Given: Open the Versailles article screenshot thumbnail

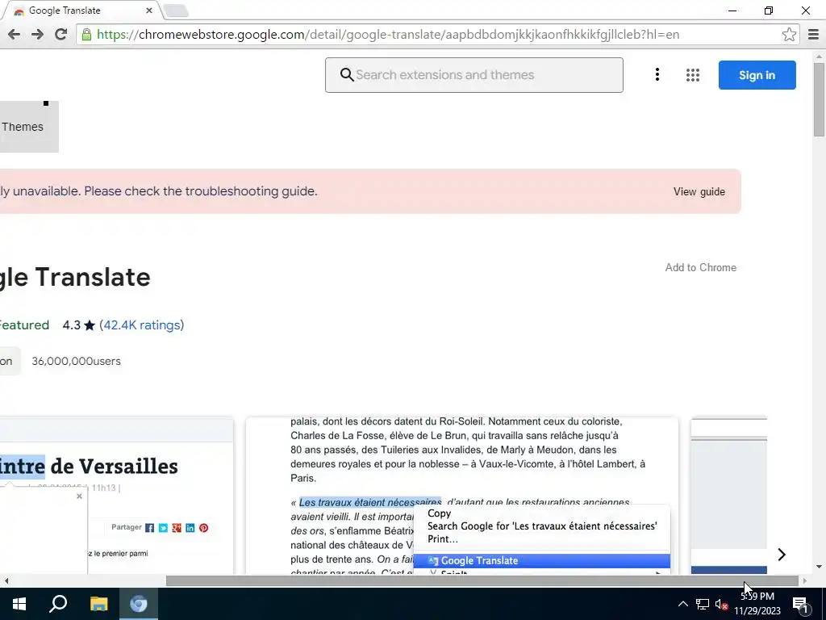Looking at the screenshot, I should pyautogui.click(x=116, y=496).
